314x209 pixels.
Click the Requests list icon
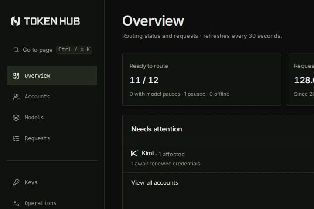(x=16, y=138)
